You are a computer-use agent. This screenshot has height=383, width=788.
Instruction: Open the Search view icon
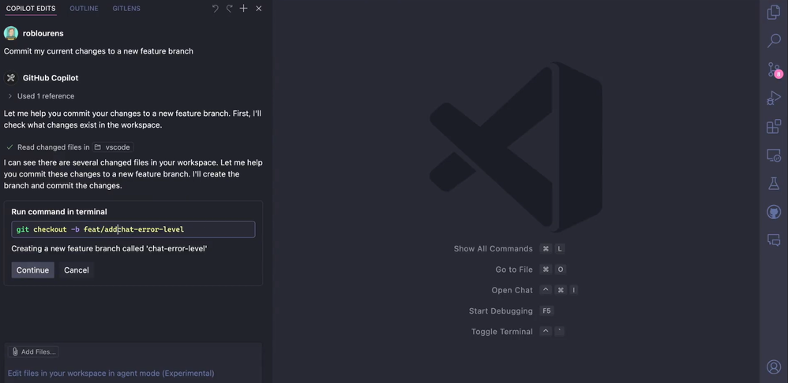(x=774, y=41)
